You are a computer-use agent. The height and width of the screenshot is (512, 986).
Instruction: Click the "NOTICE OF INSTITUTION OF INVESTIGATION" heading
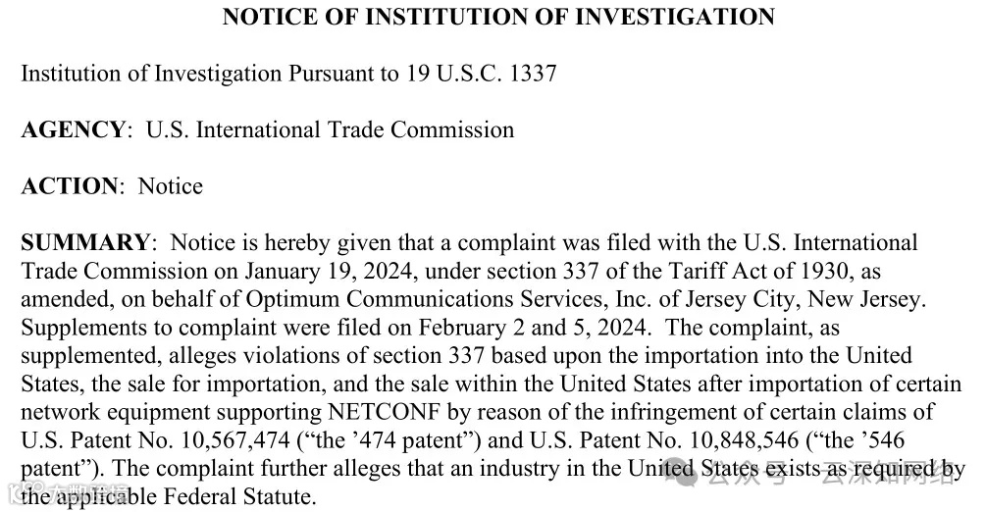tap(498, 17)
